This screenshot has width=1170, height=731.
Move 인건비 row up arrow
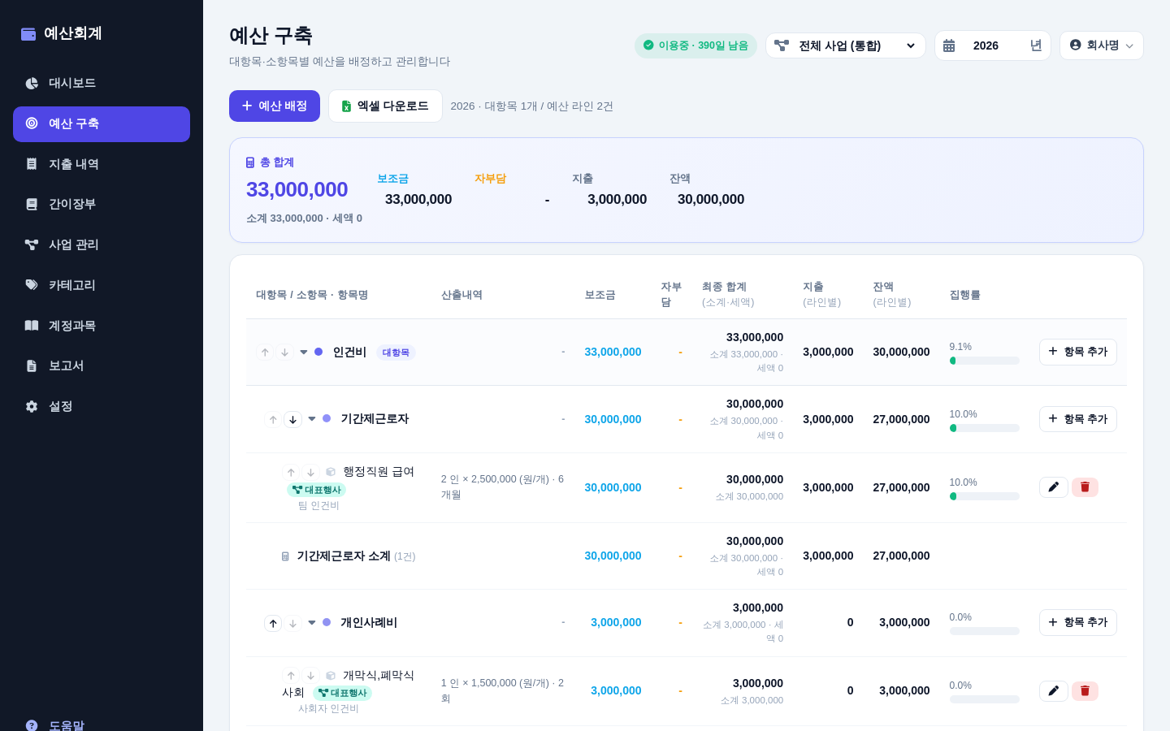click(265, 353)
